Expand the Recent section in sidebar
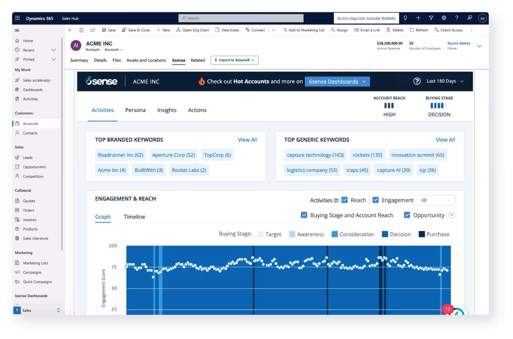 point(53,50)
